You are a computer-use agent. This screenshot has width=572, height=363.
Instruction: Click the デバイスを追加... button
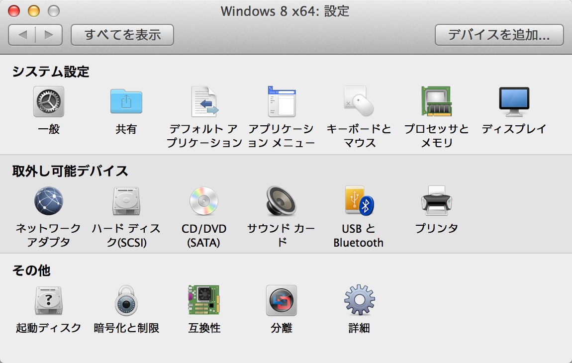pos(499,35)
